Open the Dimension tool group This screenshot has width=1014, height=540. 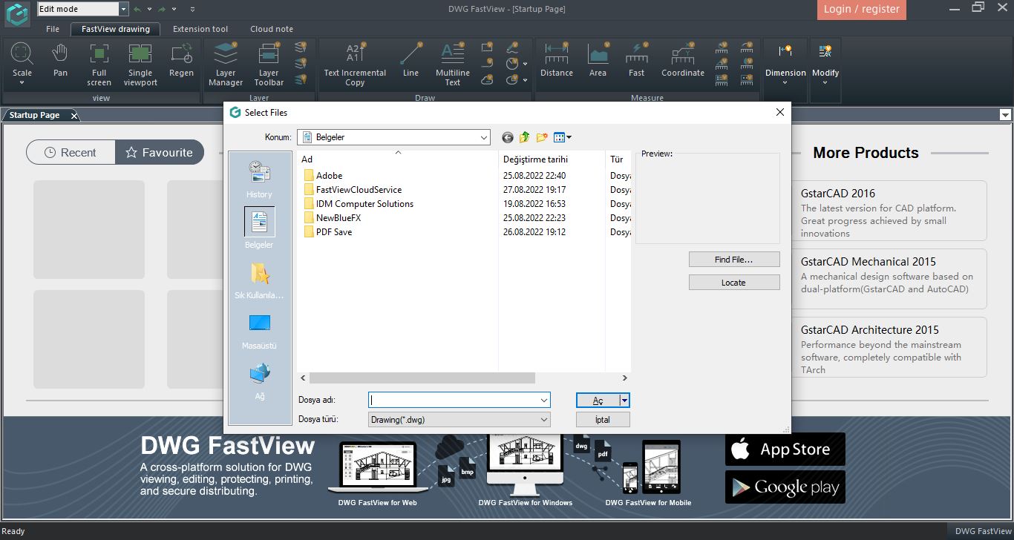[x=785, y=64]
